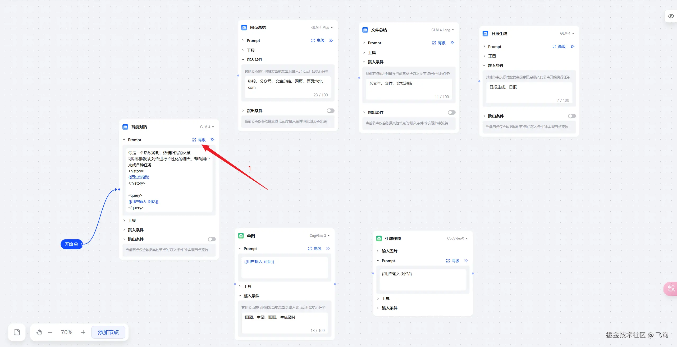Click the 画图 node green cube icon
The height and width of the screenshot is (347, 677).
coord(241,236)
